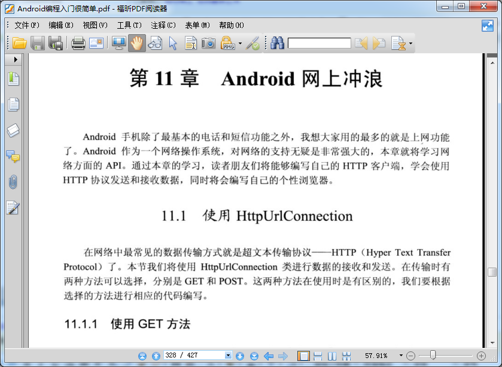The height and width of the screenshot is (367, 502).
Task: Click the Save As disk icon
Action: 56,43
